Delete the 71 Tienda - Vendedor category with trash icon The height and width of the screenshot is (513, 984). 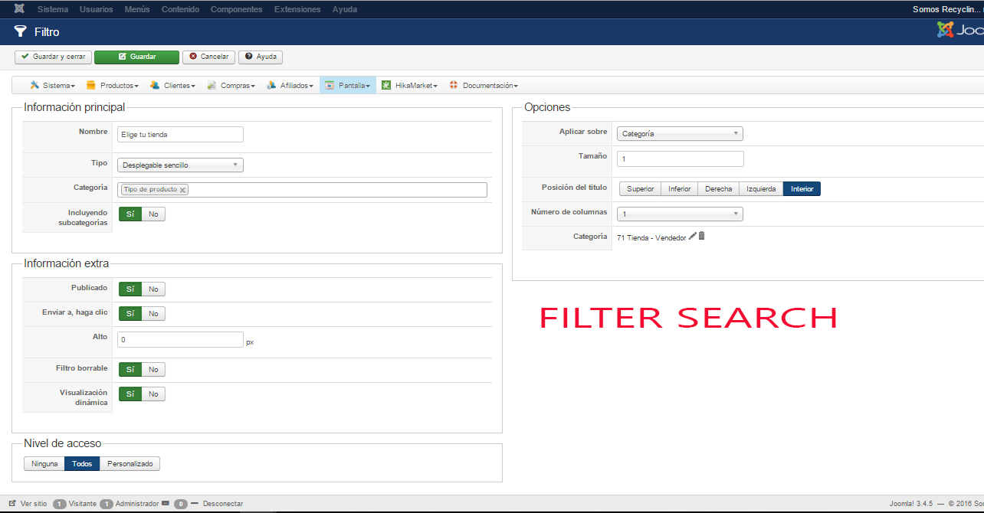[x=701, y=237]
